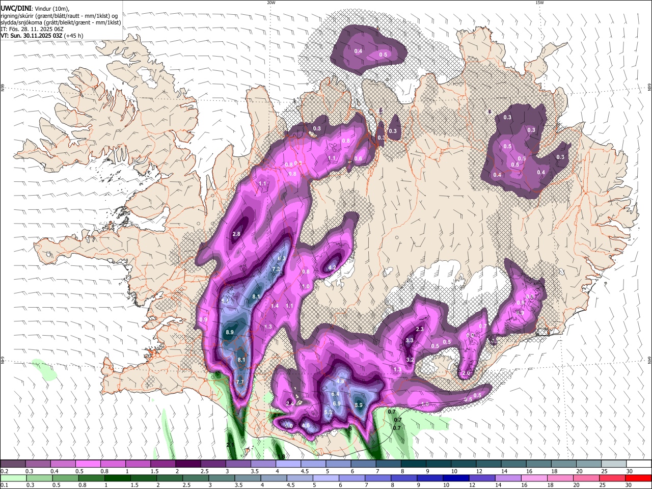Image resolution: width=652 pixels, height=489 pixels.
Task: Click the 1–1.5 darkest green swatch, bottom legend row
Action: click(x=117, y=478)
